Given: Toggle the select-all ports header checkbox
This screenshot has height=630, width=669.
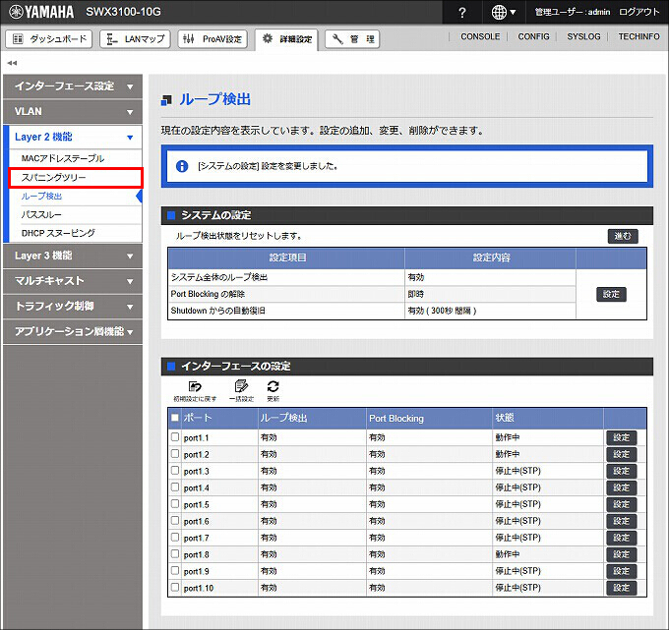Looking at the screenshot, I should coord(175,418).
